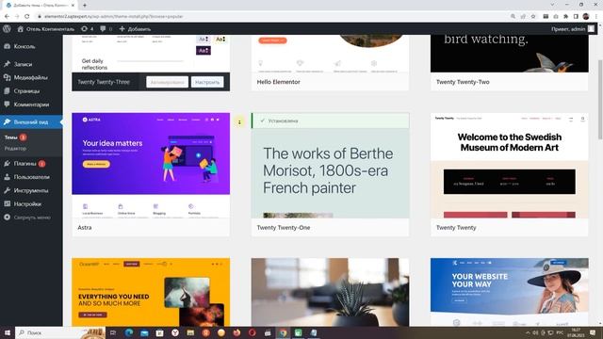Click Twenty Twenty theme name

point(456,228)
